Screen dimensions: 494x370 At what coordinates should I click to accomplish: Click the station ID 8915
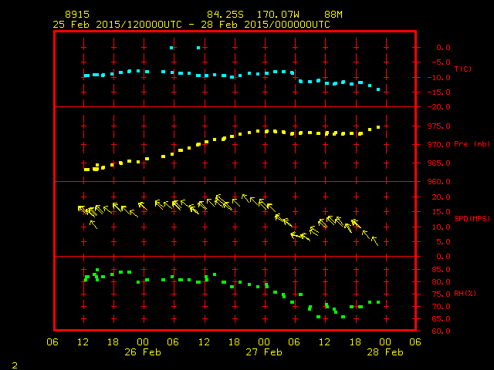77,15
